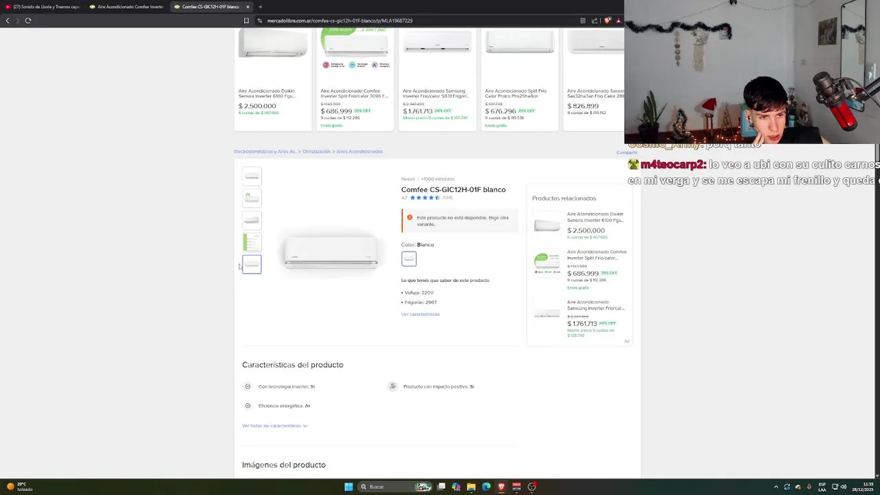Expand Ver todas las características
This screenshot has width=880, height=495.
[x=274, y=426]
